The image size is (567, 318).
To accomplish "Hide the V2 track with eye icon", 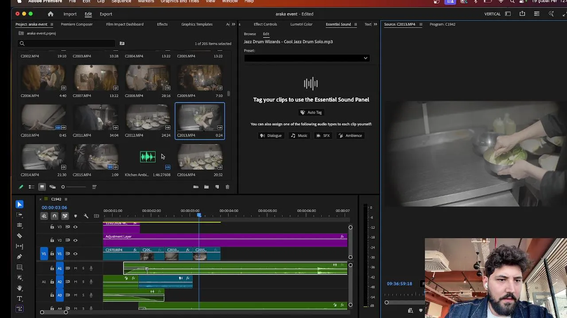I will tap(75, 240).
